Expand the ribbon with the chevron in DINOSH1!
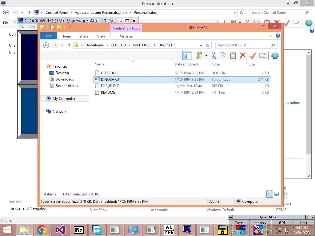The image size is (315, 236). click(x=271, y=36)
